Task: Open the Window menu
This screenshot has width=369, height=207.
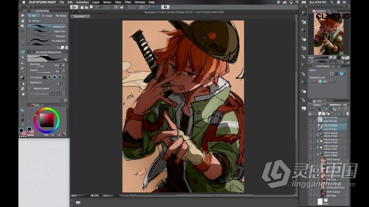Action: [x=140, y=2]
